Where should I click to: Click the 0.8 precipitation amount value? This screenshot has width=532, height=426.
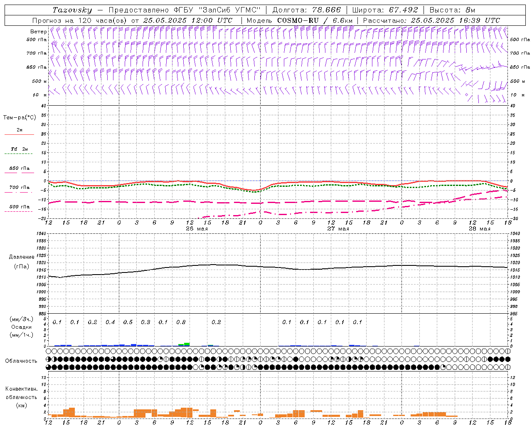[181, 322]
